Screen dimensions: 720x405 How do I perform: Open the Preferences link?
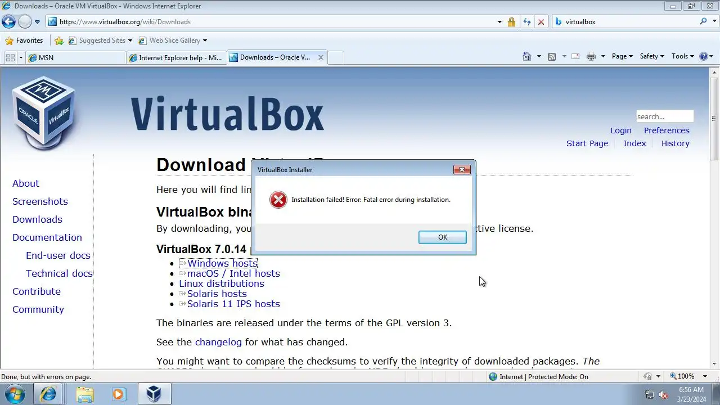coord(667,130)
